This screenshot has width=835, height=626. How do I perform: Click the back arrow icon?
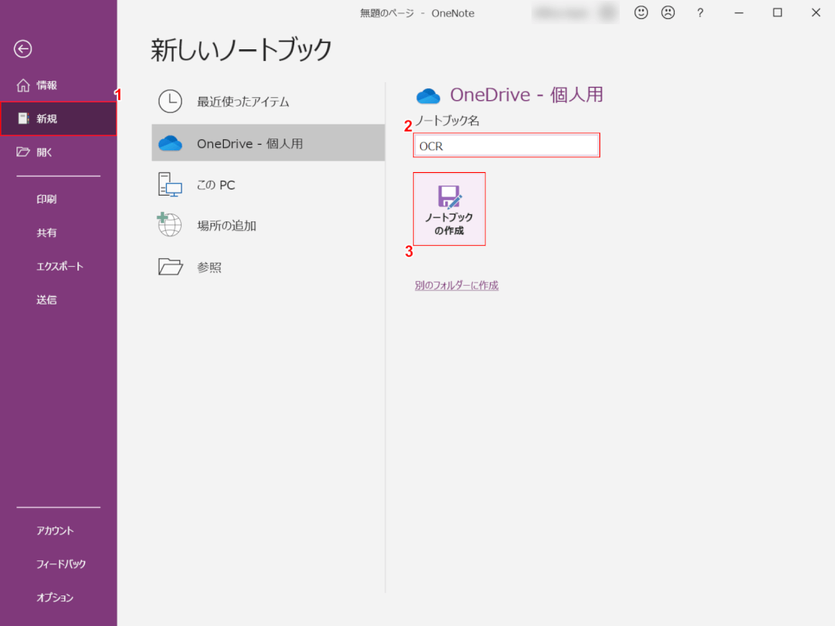(x=23, y=49)
